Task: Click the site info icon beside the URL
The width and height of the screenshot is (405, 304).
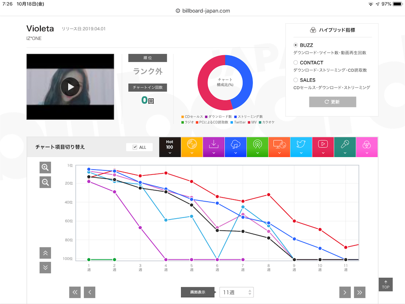Action: (x=178, y=11)
